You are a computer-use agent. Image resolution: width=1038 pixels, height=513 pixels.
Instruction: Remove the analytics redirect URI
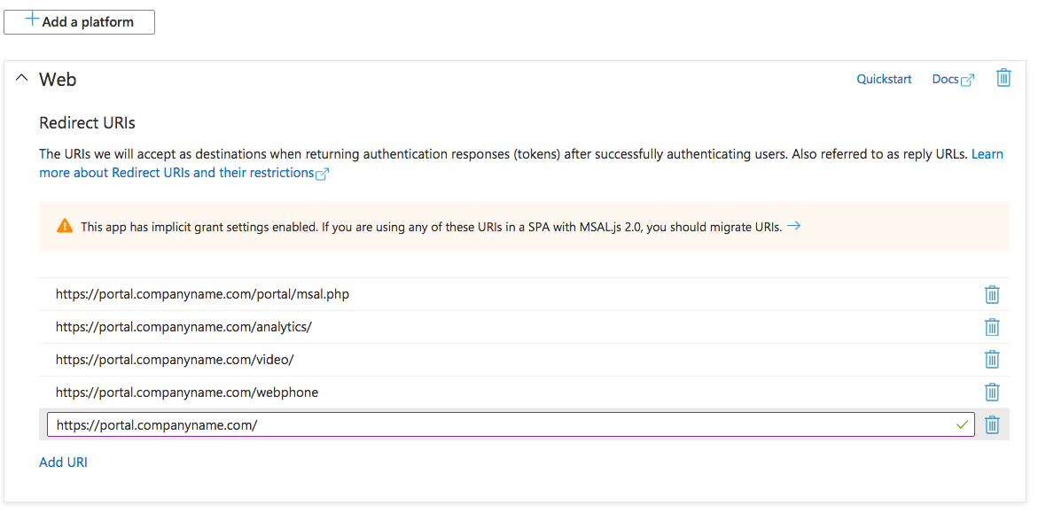992,327
